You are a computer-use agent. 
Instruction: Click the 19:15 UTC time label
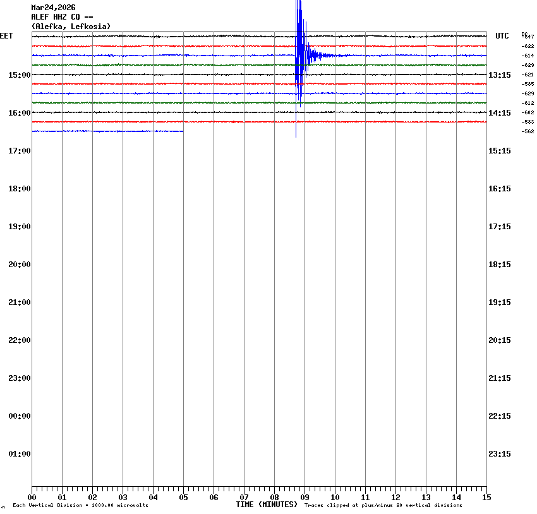[x=500, y=302]
